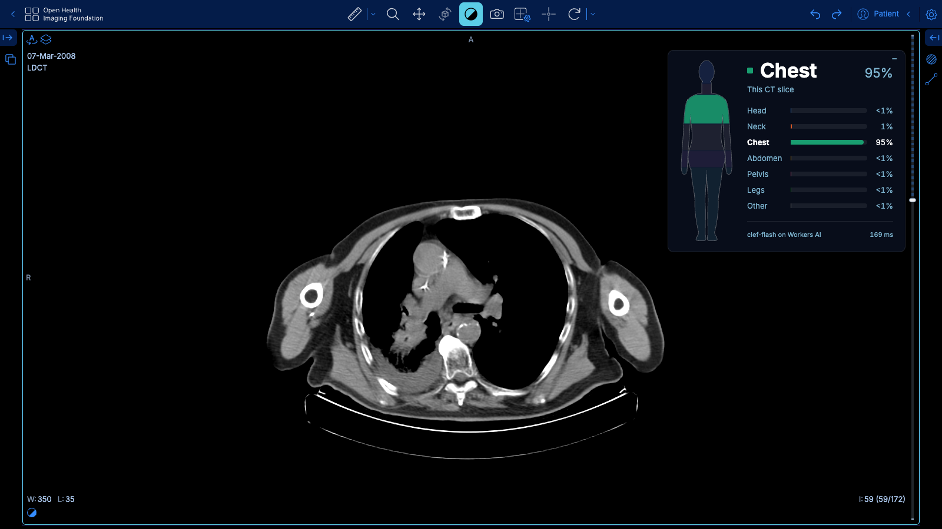
Task: Collapse the right side panel
Action: click(934, 38)
